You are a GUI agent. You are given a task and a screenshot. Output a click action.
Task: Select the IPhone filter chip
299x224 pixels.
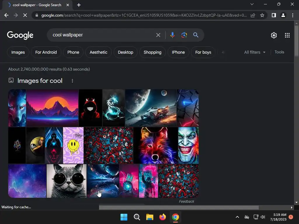pyautogui.click(x=178, y=52)
